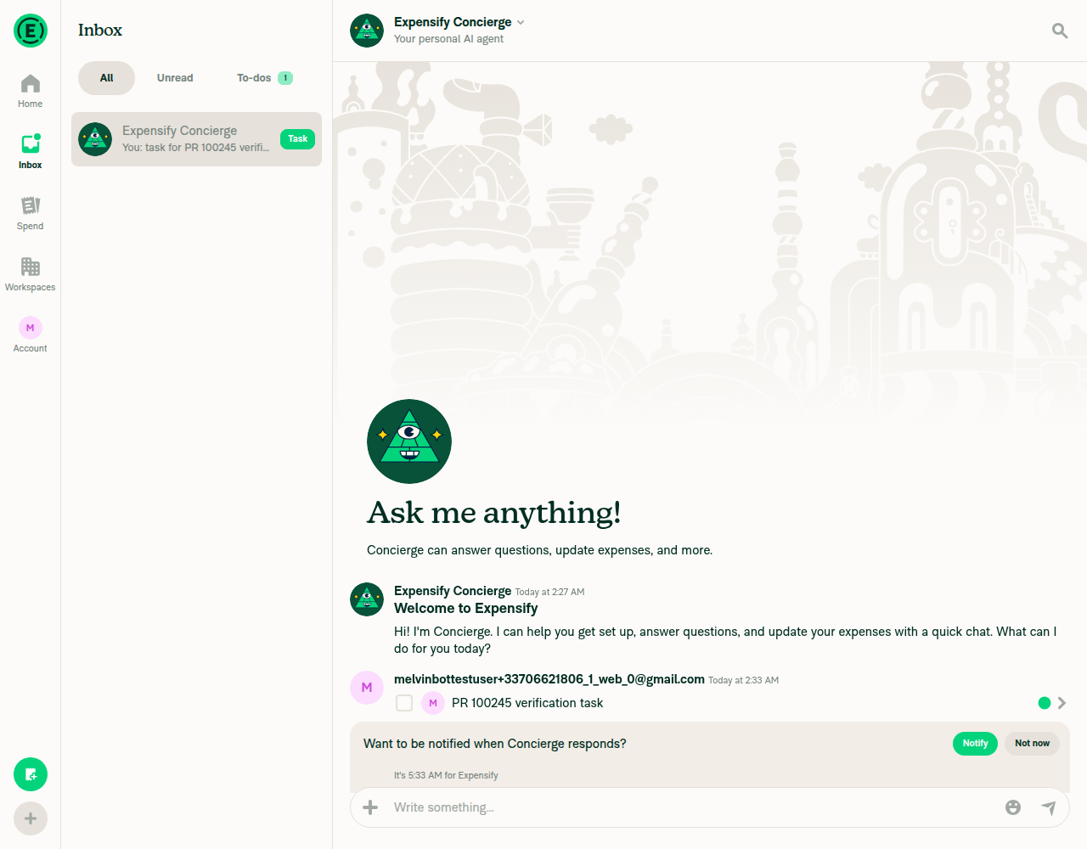This screenshot has height=849, width=1087.
Task: Click the large Concierge avatar illustration
Action: (x=409, y=441)
